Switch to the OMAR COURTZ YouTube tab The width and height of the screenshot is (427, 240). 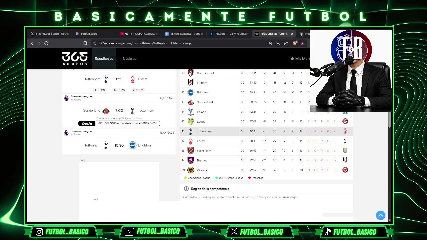[139, 34]
